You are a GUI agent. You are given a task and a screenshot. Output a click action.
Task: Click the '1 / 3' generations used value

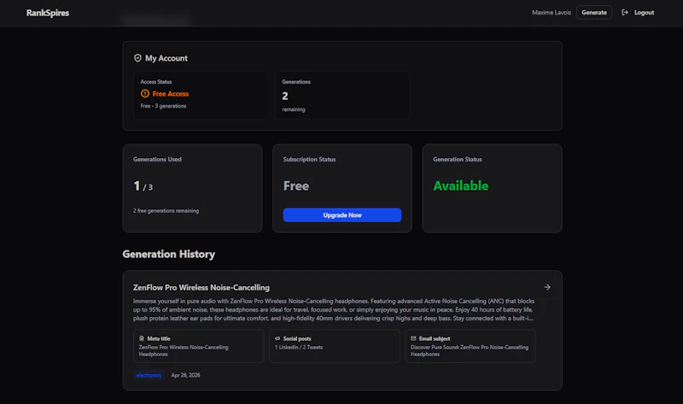[143, 186]
